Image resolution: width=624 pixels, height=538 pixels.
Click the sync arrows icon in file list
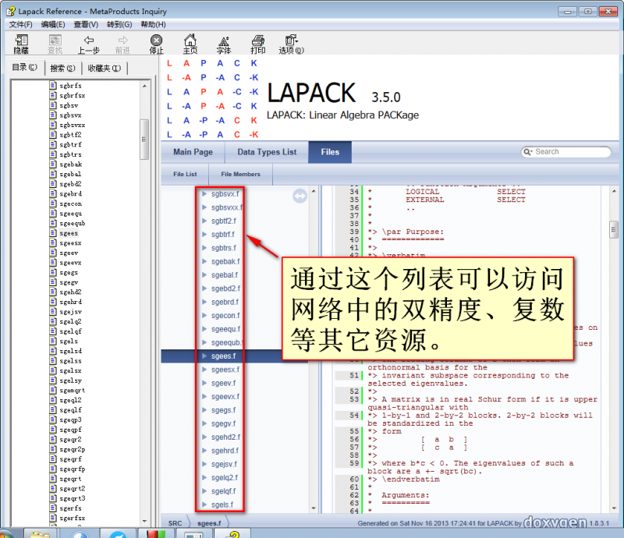click(x=300, y=196)
